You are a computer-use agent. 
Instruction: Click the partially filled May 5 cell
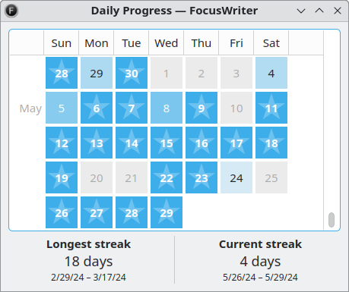point(62,108)
